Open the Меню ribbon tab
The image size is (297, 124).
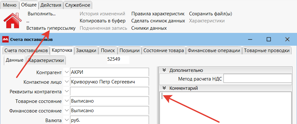click(10, 5)
